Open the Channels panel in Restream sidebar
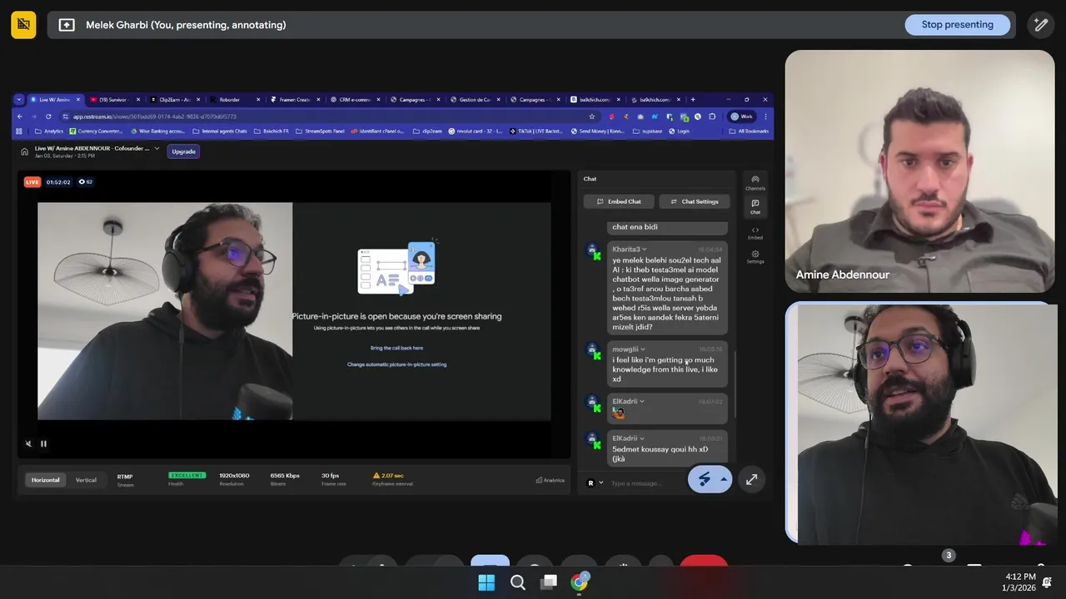Viewport: 1066px width, 599px height. 755,182
